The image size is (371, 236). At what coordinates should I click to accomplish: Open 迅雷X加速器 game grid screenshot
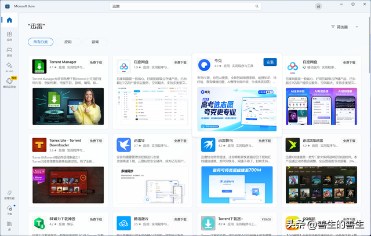[x=321, y=185]
